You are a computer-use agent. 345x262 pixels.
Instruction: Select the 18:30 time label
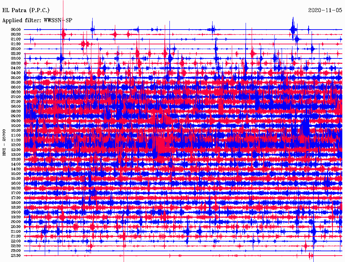coord(16,208)
